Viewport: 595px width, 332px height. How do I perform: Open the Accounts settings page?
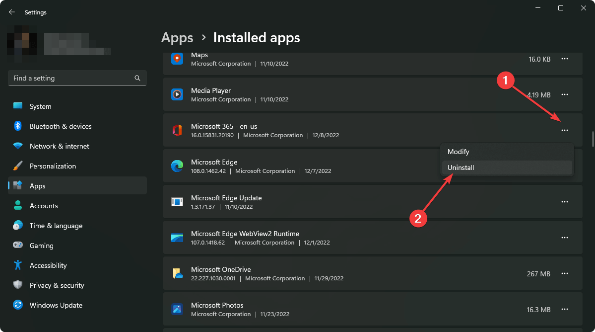pos(77,205)
